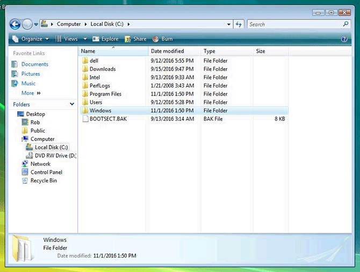Click the BAK File type cell
The image size is (360, 272).
pos(213,119)
